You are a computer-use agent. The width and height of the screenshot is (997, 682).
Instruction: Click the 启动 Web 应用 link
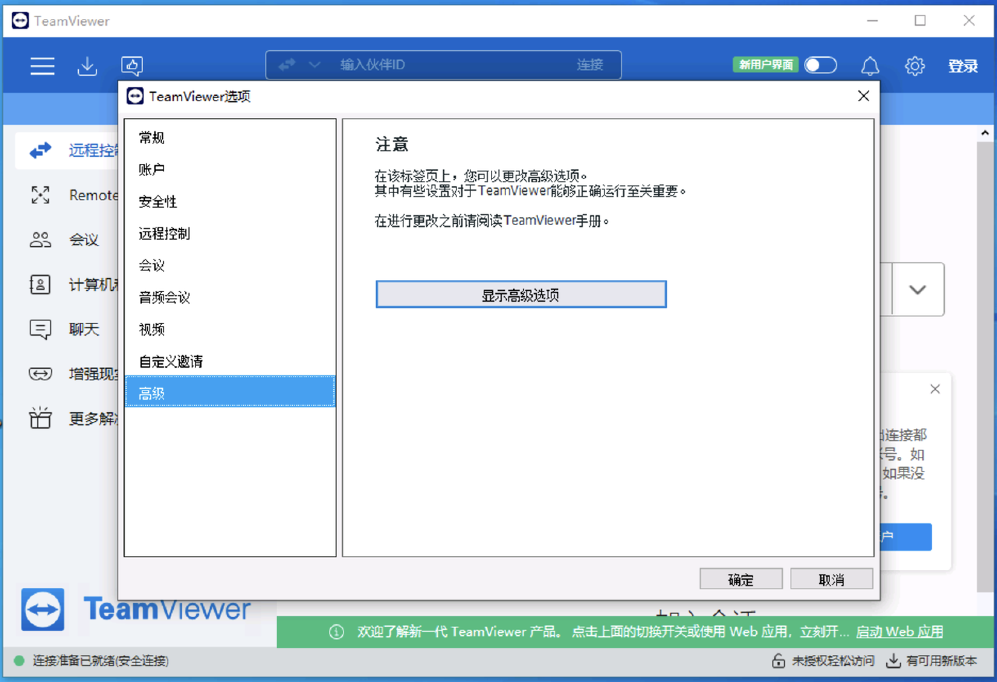point(899,632)
